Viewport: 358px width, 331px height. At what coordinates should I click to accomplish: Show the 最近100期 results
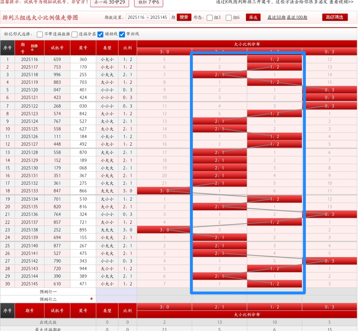coord(297,18)
